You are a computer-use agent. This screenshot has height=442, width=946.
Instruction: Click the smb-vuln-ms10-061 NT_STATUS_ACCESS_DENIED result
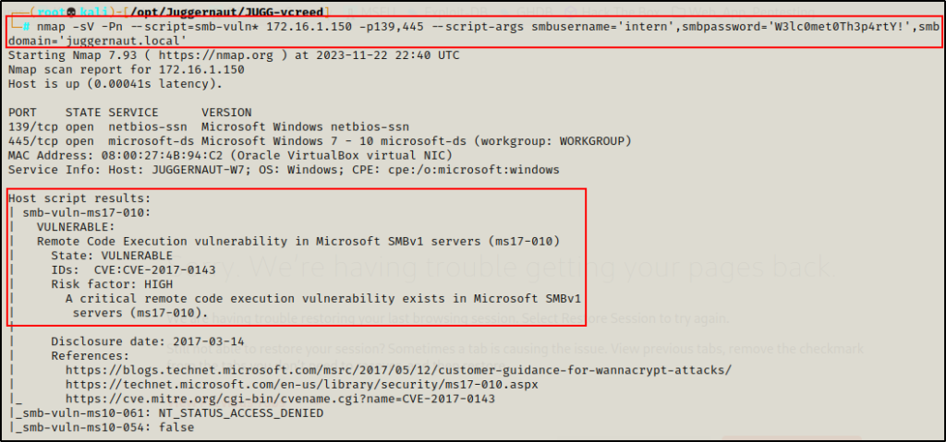166,414
